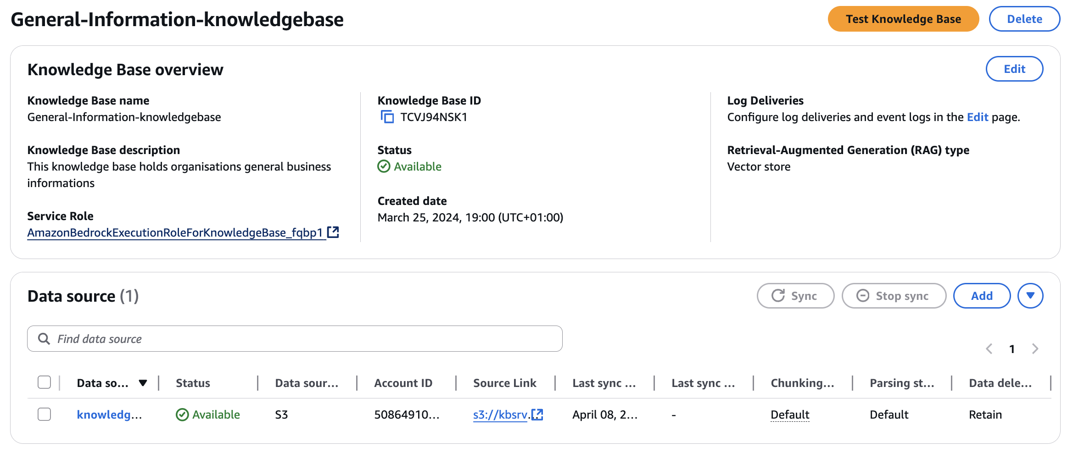
Task: Go to the next page arrow
Action: [1035, 349]
